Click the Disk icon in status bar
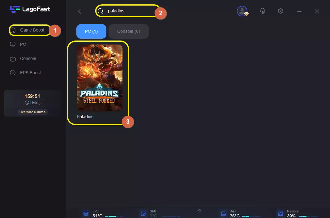The height and width of the screenshot is (218, 330). click(x=223, y=214)
